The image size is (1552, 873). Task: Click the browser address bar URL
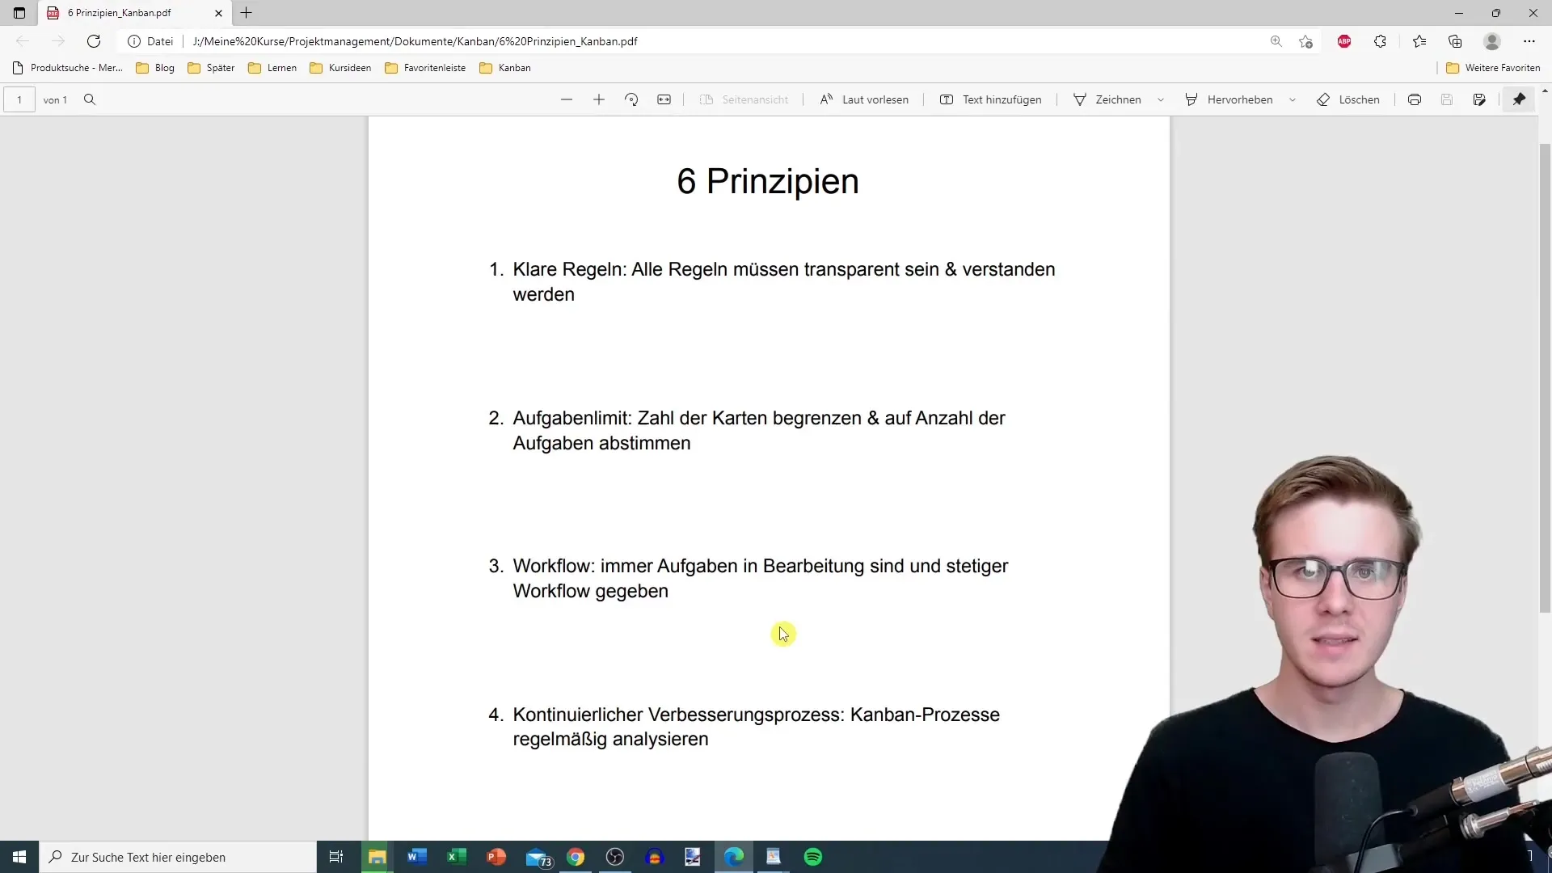click(415, 41)
